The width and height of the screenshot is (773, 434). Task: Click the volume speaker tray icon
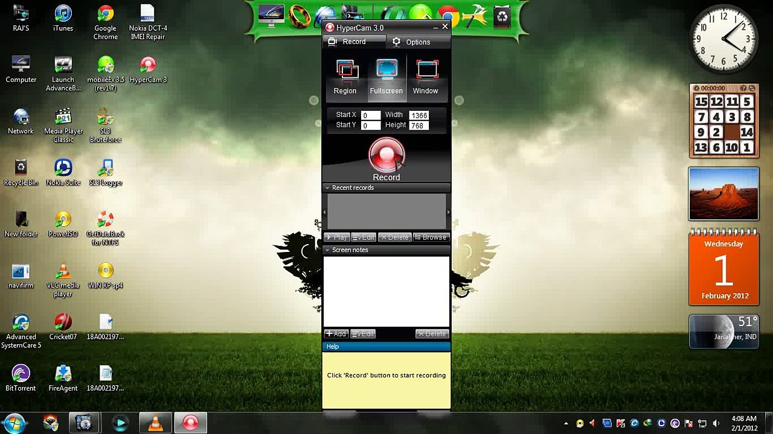716,423
